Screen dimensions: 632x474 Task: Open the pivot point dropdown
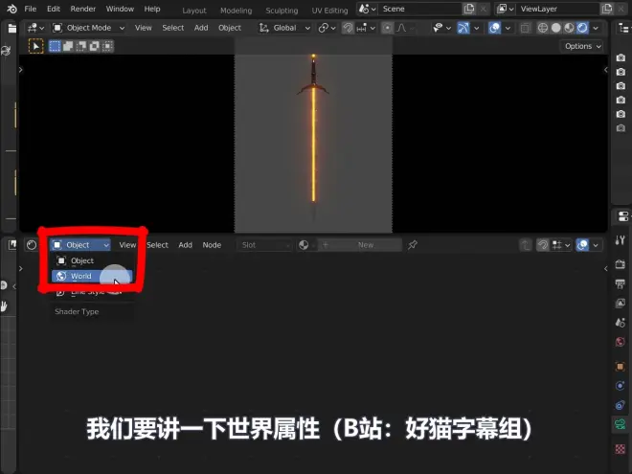click(x=327, y=28)
